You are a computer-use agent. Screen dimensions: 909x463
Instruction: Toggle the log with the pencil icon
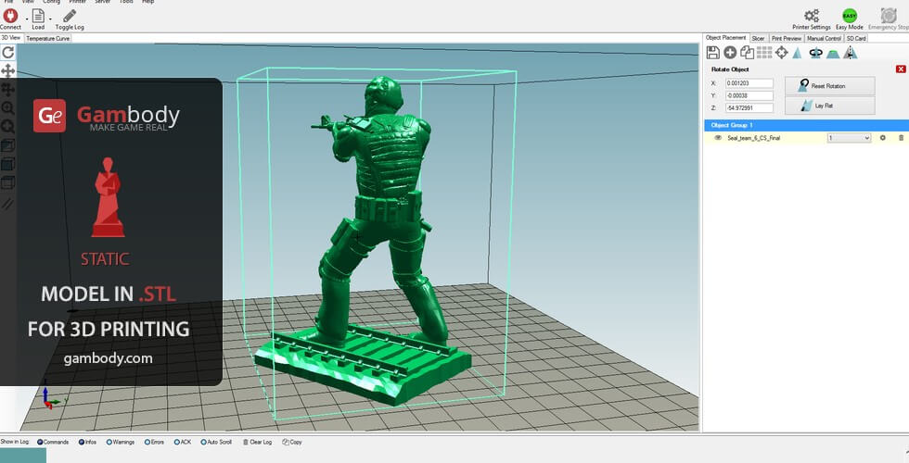coord(70,16)
